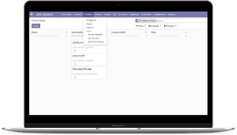Click the Create button
The height and width of the screenshot is (135, 237).
36,26
